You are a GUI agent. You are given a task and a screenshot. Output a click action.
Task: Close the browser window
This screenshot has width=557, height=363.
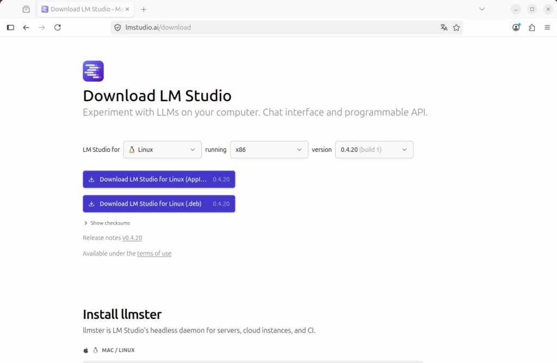pyautogui.click(x=548, y=9)
